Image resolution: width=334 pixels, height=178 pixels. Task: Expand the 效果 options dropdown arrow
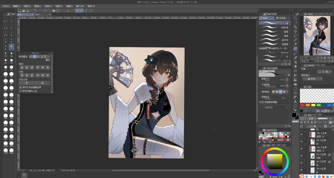click(330, 72)
